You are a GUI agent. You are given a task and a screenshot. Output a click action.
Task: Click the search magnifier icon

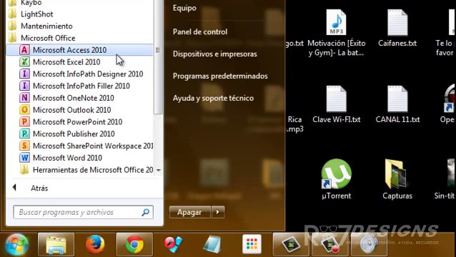(145, 212)
